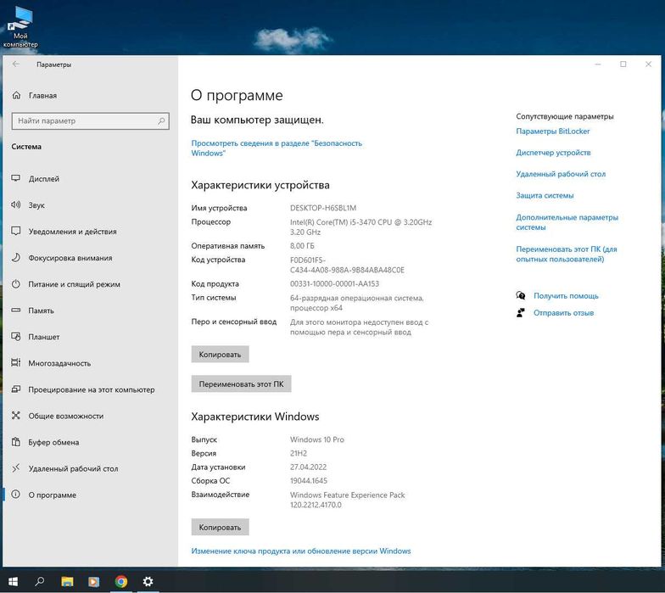
Task: Click the back arrow in Параметры window
Action: click(x=16, y=64)
